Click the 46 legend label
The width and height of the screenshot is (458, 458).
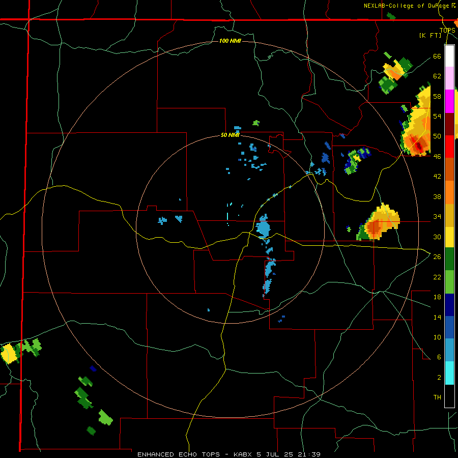[x=437, y=157]
